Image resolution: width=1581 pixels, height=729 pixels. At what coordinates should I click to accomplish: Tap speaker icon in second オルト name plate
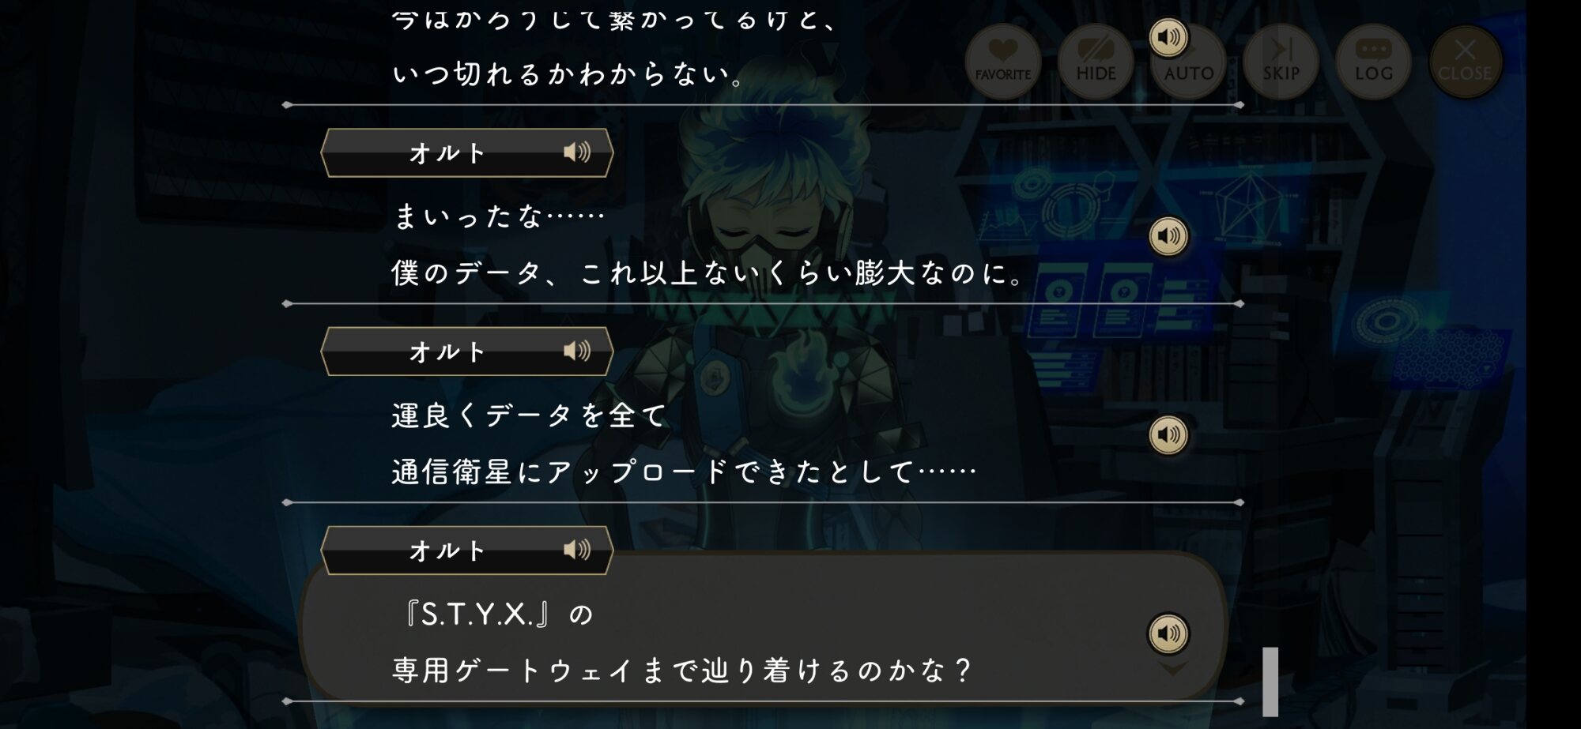tap(577, 351)
